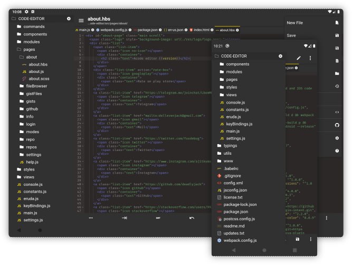
Task: Expand the typings folder in phone file list
Action: (230, 145)
